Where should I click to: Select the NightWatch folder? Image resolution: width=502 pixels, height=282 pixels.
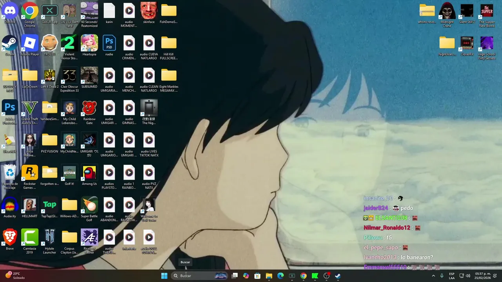[447, 45]
